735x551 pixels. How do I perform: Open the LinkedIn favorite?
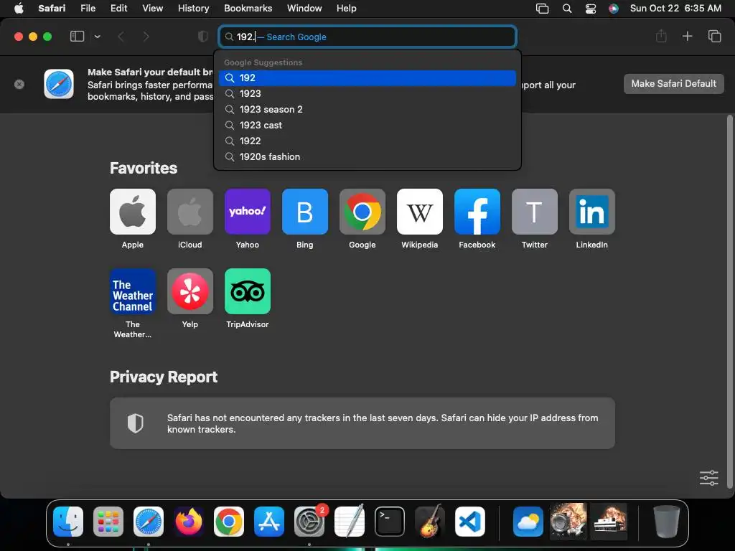[x=592, y=212]
